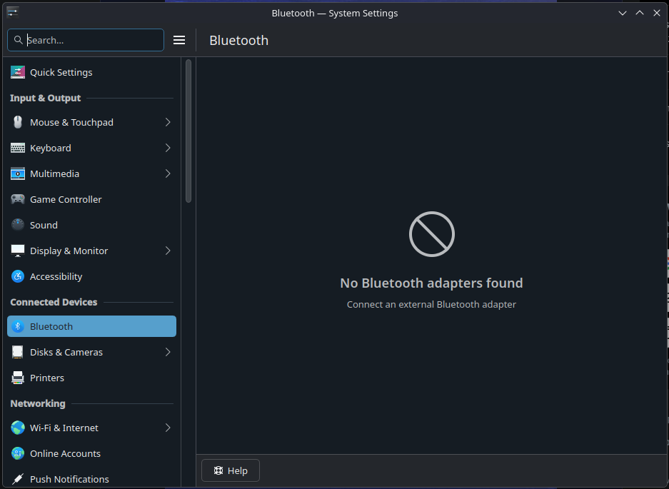Image resolution: width=669 pixels, height=489 pixels.
Task: Open the Game Controller settings page
Action: point(91,199)
